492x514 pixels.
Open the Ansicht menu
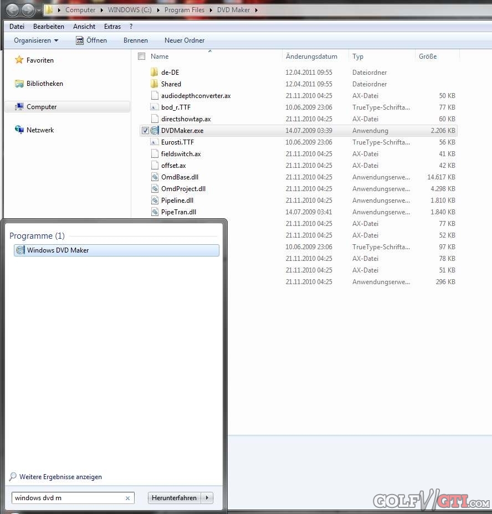pos(84,26)
